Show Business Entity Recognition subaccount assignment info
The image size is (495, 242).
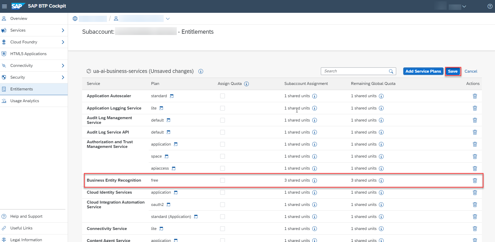315,181
